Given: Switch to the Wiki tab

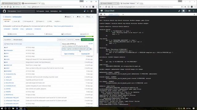Looking at the screenshot, I should pyautogui.click(x=50, y=21).
